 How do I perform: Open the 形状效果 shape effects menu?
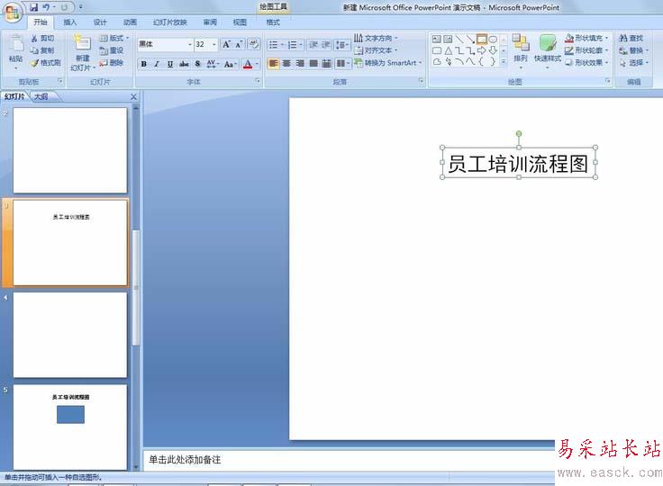coord(586,63)
